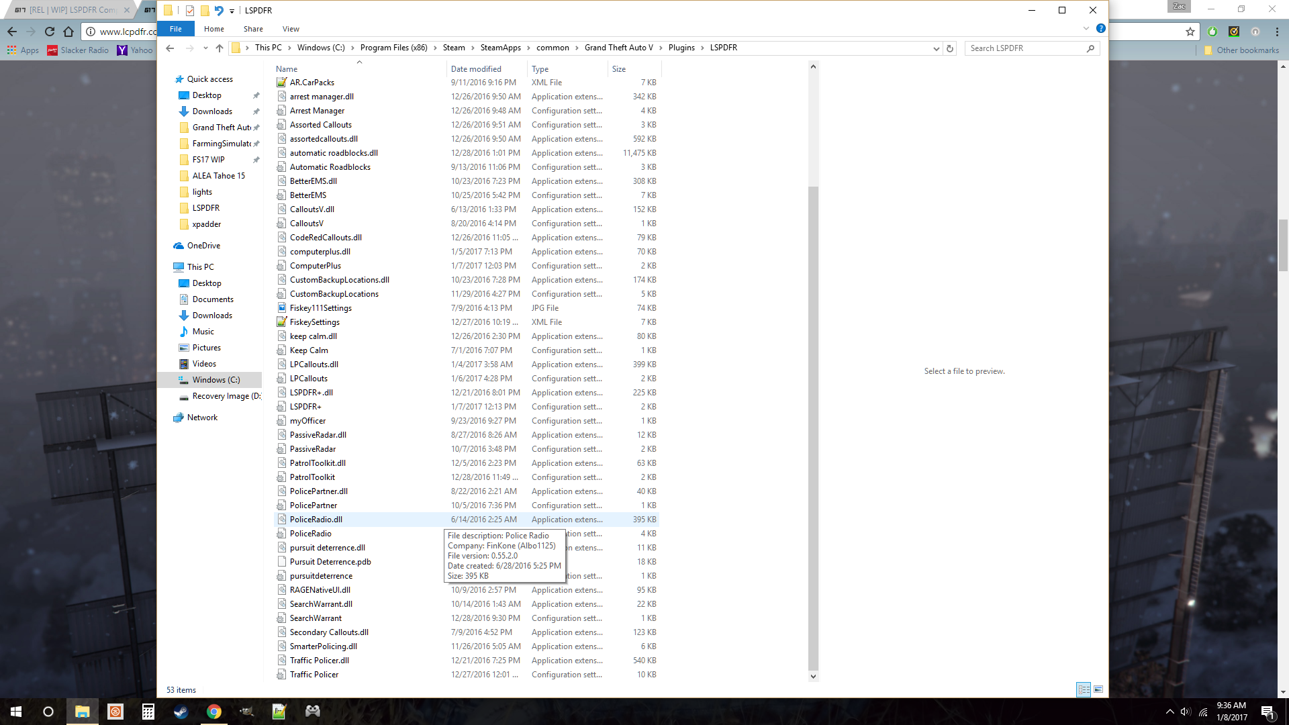Viewport: 1289px width, 725px height.
Task: Switch to details view layout button
Action: click(1083, 689)
